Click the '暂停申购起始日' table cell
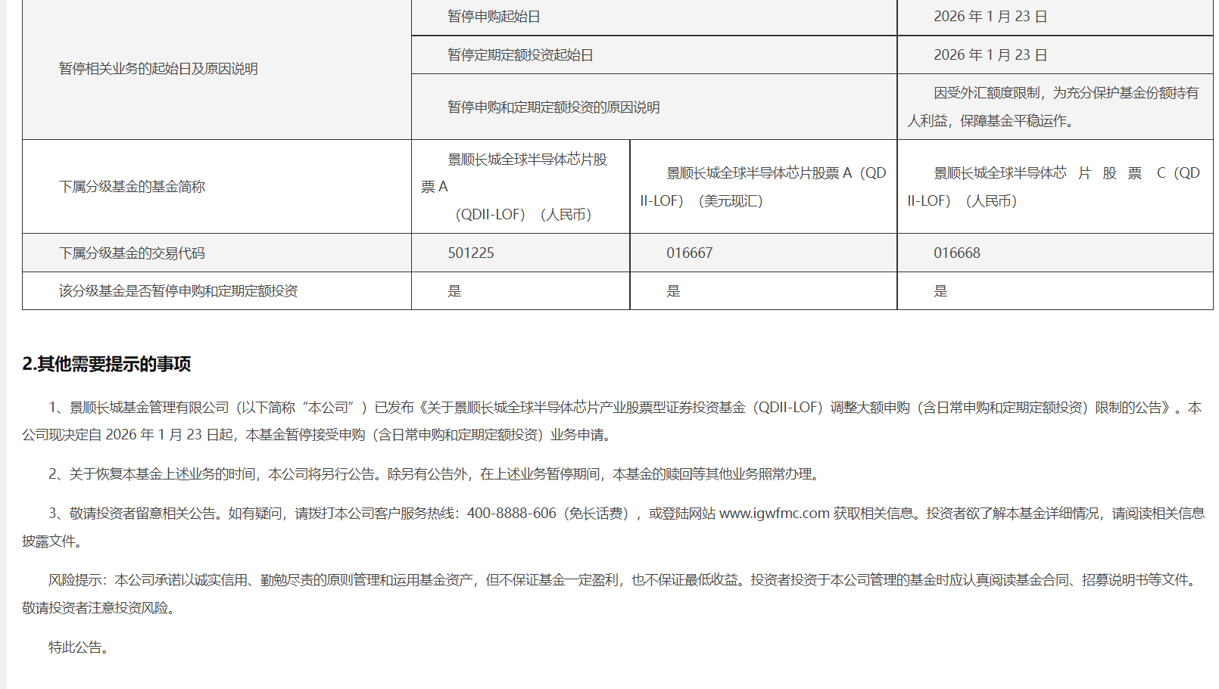1219x689 pixels. click(654, 17)
